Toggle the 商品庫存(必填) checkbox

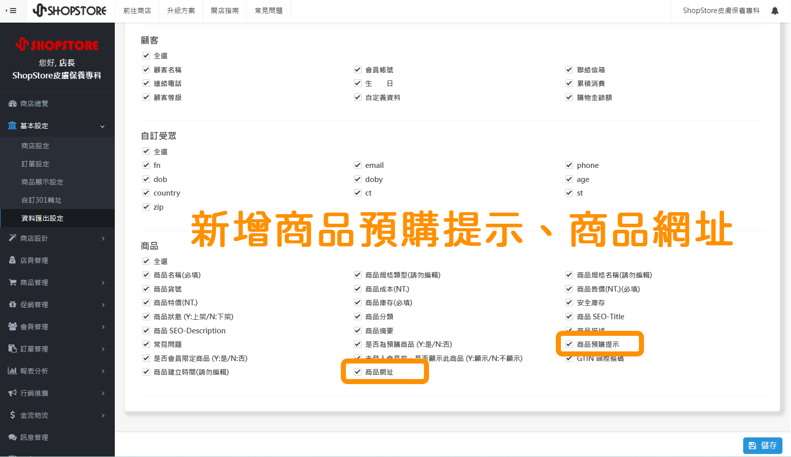click(357, 303)
